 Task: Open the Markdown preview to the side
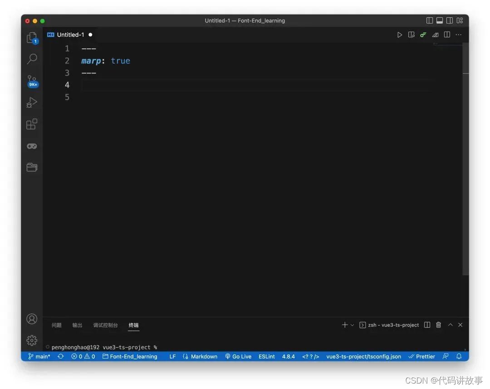(x=411, y=34)
